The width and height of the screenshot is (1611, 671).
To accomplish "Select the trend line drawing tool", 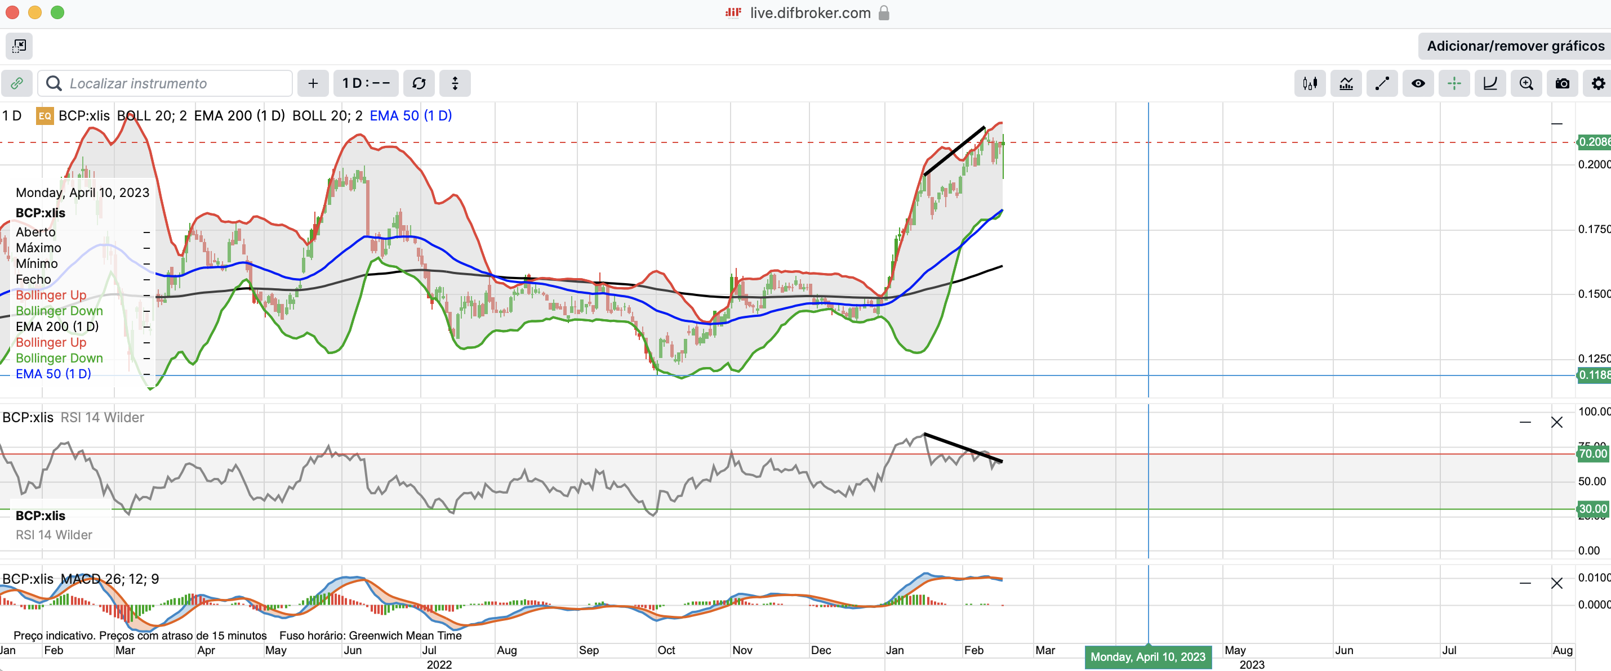I will (x=1382, y=83).
